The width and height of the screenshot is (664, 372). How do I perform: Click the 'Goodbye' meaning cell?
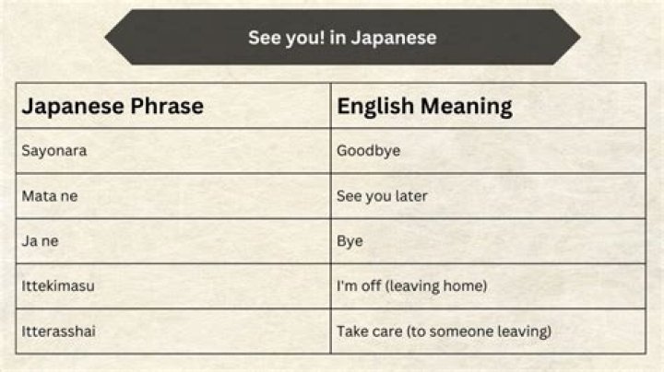coord(488,151)
